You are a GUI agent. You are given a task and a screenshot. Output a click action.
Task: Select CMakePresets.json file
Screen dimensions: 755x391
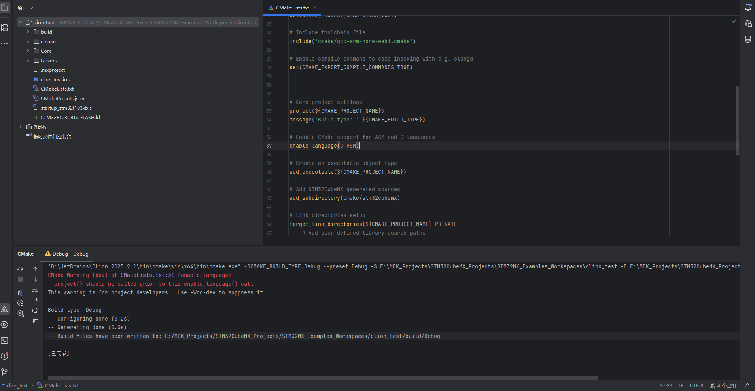coord(62,99)
